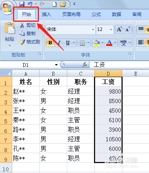Expand the font name dropdown arrow

pyautogui.click(x=93, y=29)
